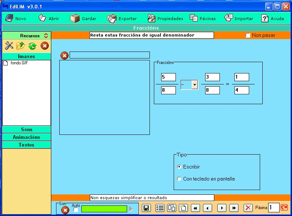Open the Propiedades settings

165,19
